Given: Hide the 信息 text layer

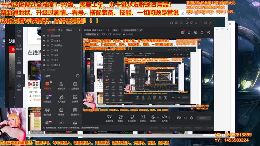Looking at the screenshot, I should click(x=44, y=55).
